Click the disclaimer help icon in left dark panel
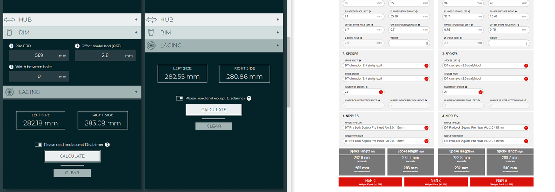The width and height of the screenshot is (555, 192). pyautogui.click(x=108, y=145)
